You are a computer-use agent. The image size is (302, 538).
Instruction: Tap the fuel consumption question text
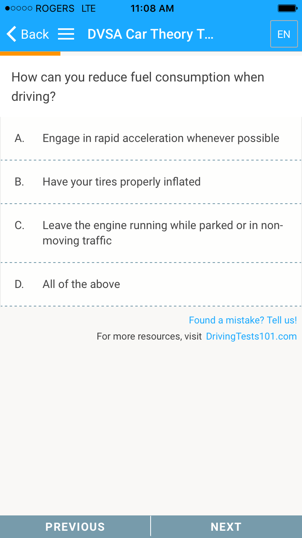click(138, 87)
